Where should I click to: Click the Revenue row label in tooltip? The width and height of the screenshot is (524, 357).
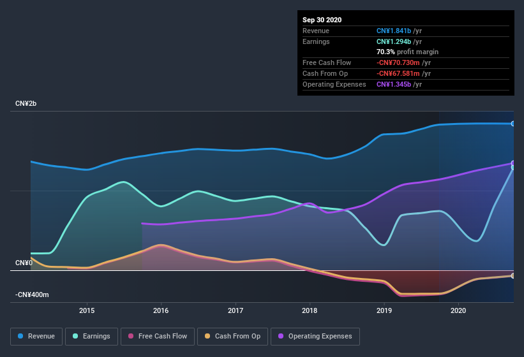pos(316,31)
